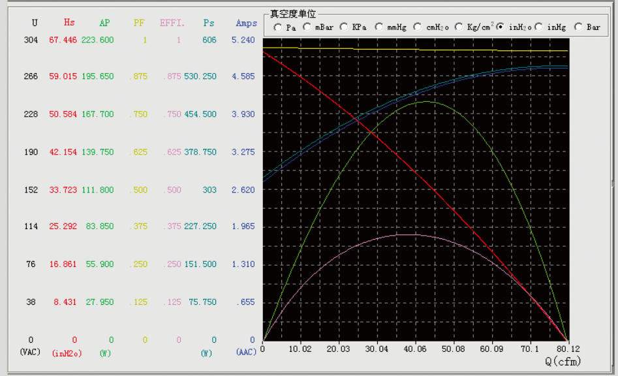The image size is (618, 376).
Task: Click the Q(cfm) axis label
Action: click(562, 361)
